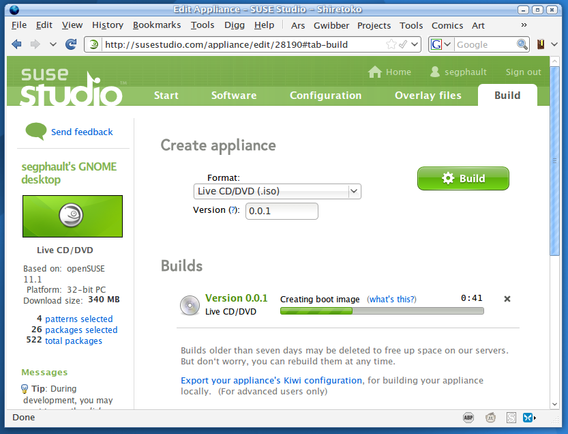Switch to the Overlay files tab
The height and width of the screenshot is (434, 568).
428,96
